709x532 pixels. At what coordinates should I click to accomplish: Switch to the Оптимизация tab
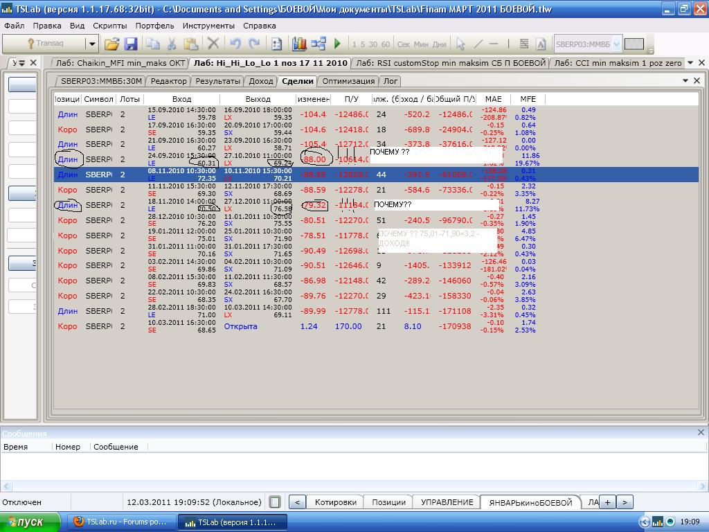[x=348, y=81]
